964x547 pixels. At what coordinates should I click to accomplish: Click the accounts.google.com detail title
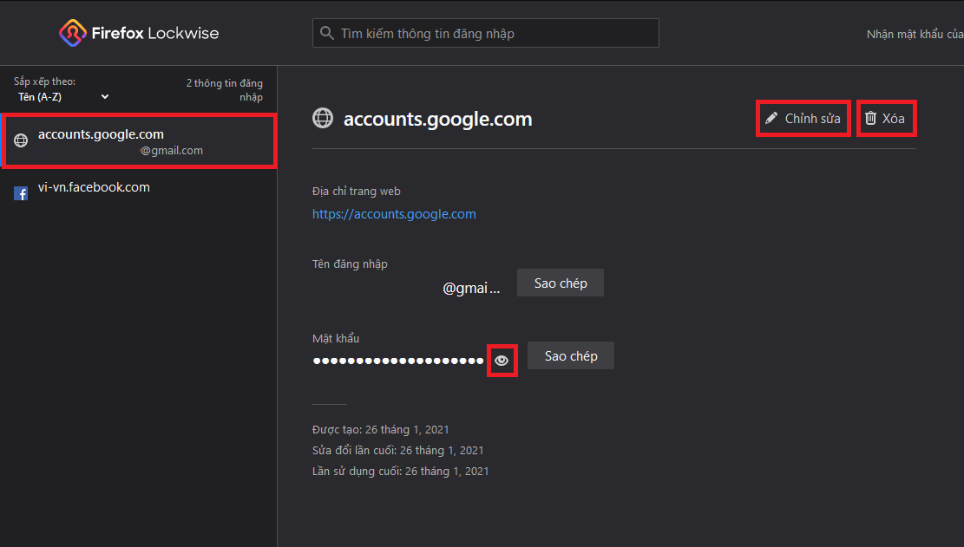click(x=437, y=119)
